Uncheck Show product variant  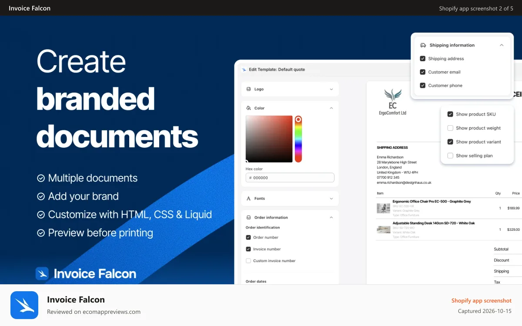point(450,142)
